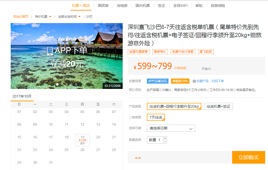Image resolution: width=268 pixels, height=170 pixels.
Task: Select product type 往返机票+签证
Action: (x=218, y=106)
